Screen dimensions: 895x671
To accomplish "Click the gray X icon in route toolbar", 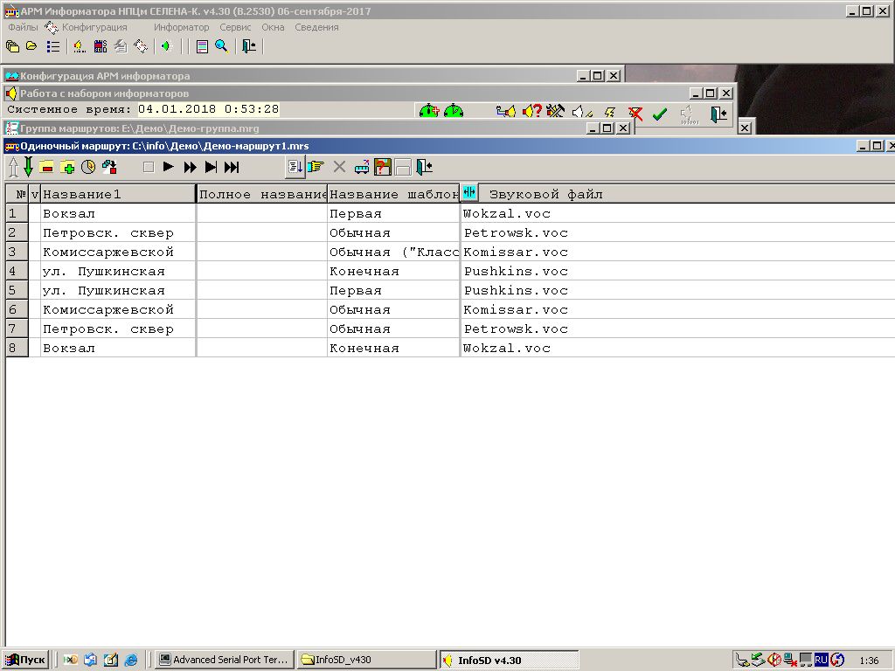I will [x=339, y=167].
